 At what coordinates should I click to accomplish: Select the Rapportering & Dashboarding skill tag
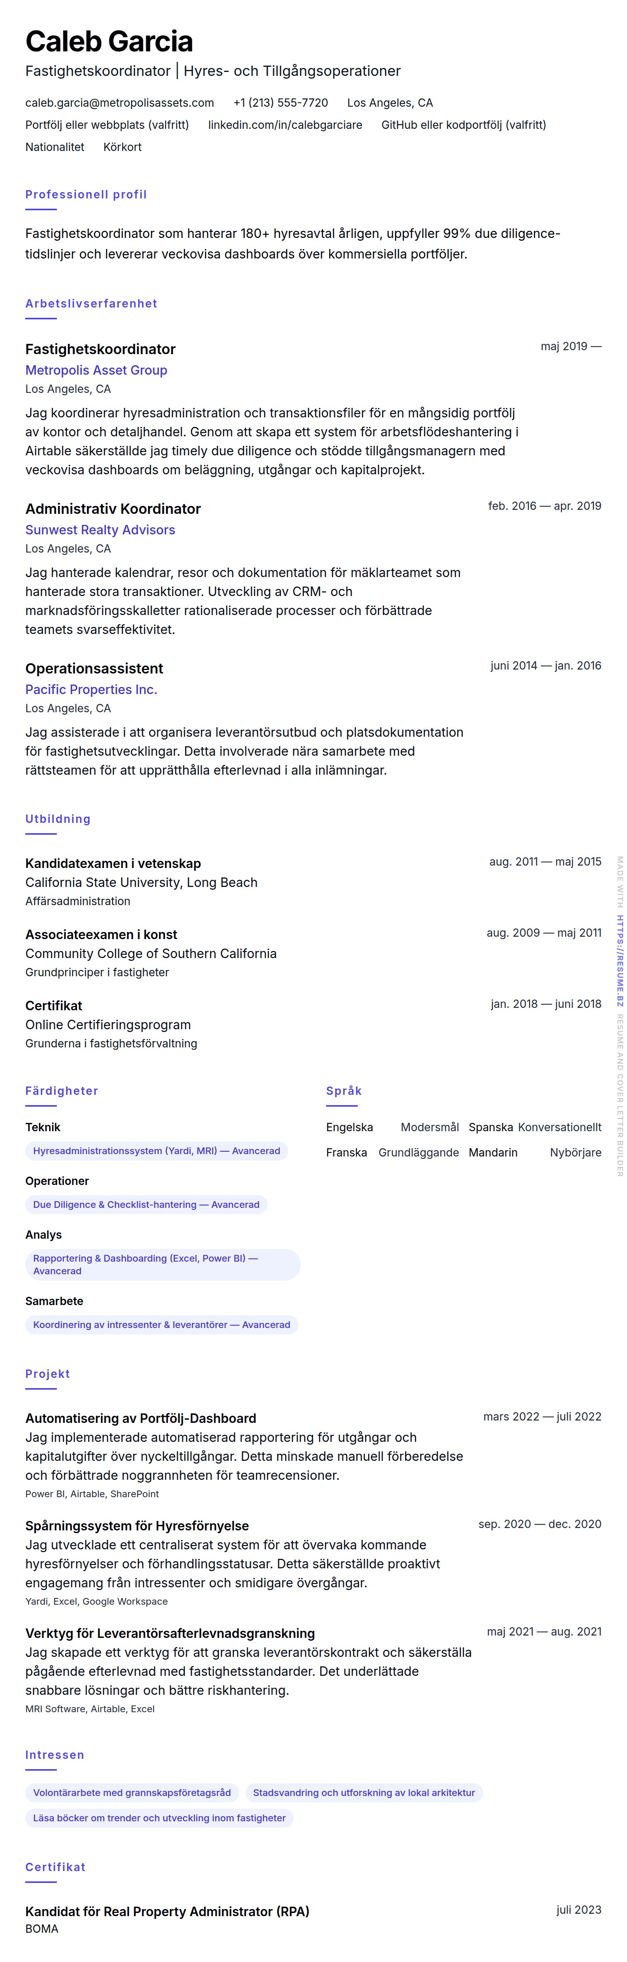point(162,1264)
